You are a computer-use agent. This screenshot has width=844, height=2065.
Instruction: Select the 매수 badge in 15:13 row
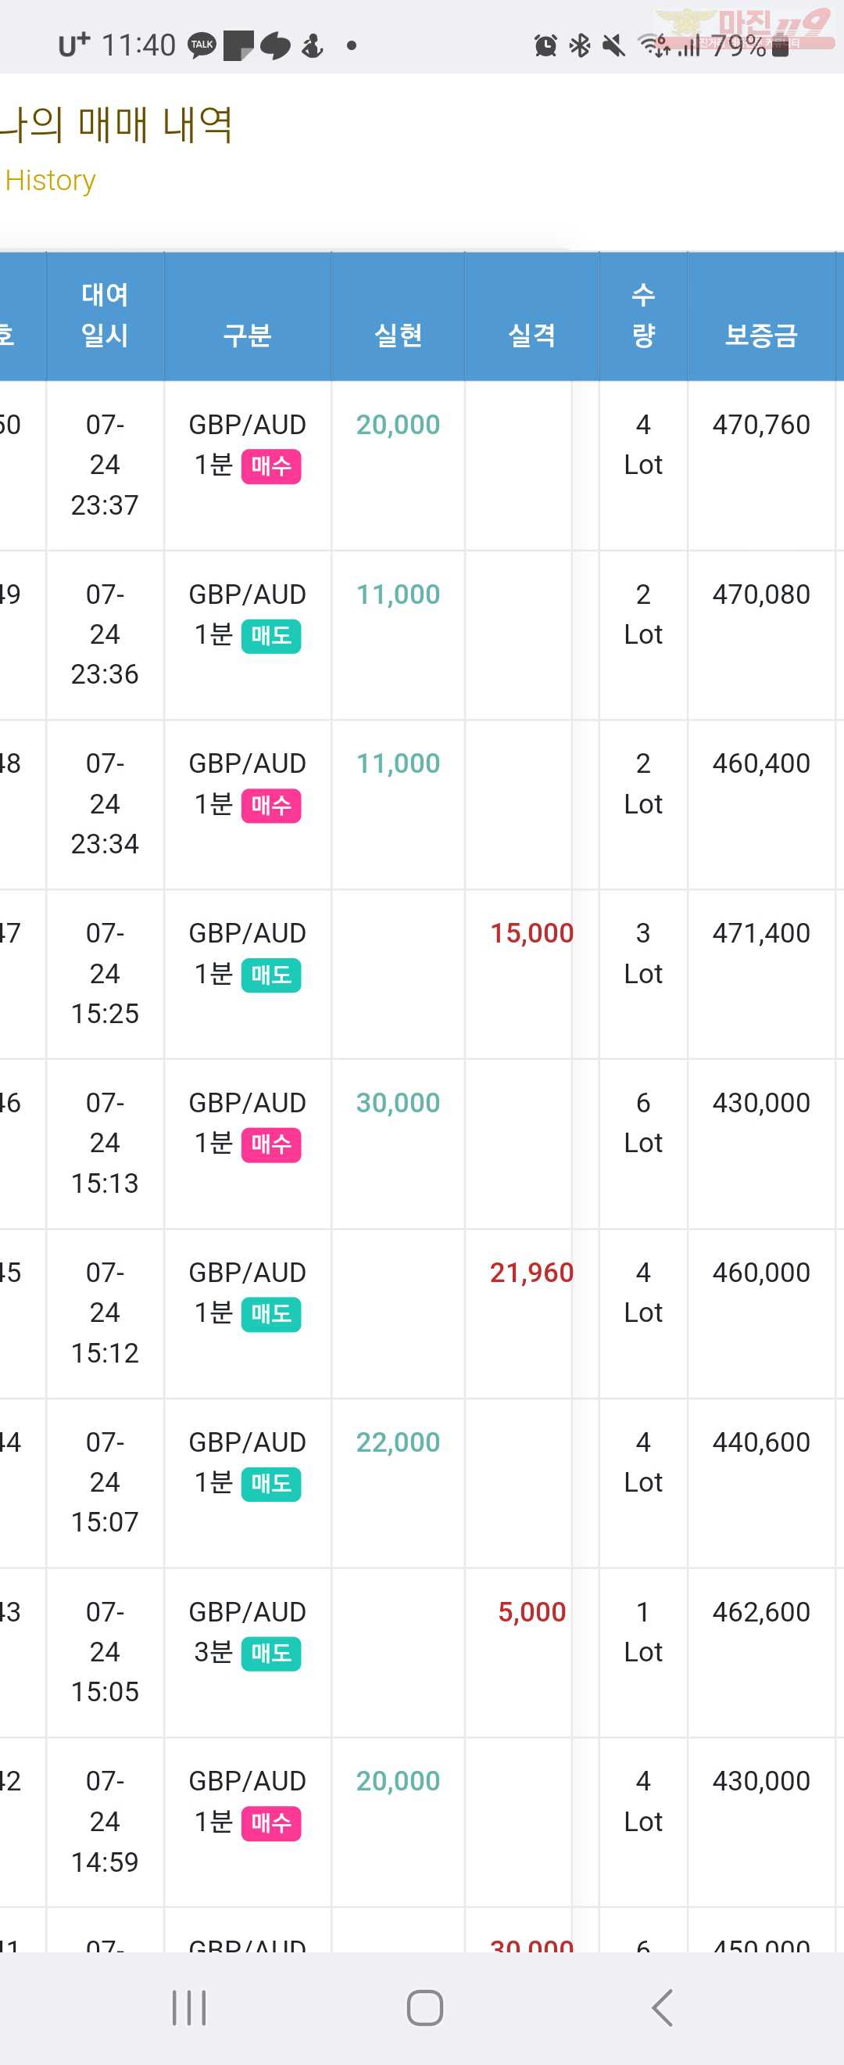(271, 1144)
